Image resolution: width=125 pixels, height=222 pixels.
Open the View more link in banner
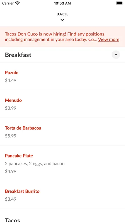tap(109, 40)
